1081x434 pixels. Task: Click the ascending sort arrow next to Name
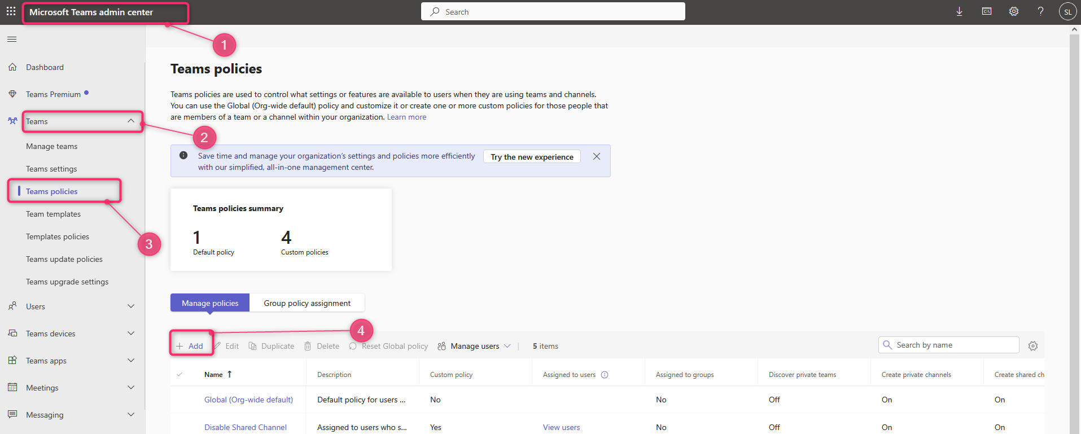[x=230, y=374]
